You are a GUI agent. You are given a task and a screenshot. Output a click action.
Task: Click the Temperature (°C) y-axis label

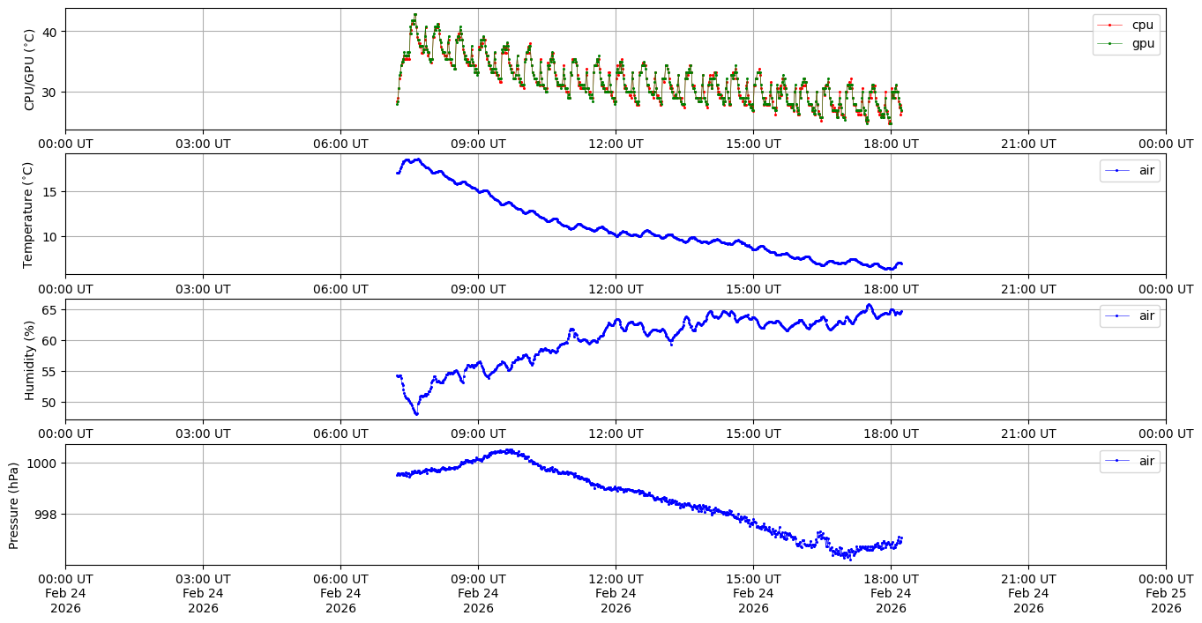(x=28, y=214)
